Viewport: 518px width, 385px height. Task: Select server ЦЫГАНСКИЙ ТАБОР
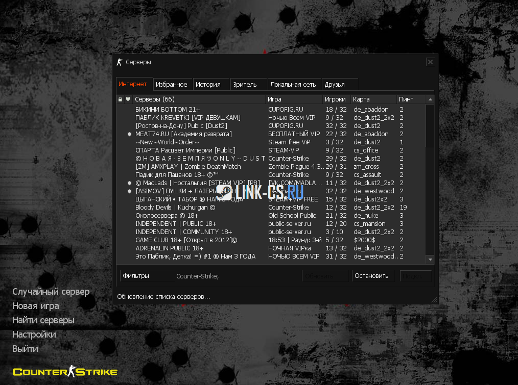(271, 199)
